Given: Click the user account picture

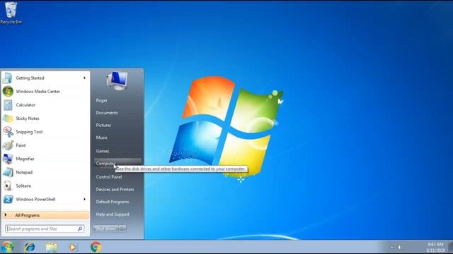Looking at the screenshot, I should click(x=117, y=80).
